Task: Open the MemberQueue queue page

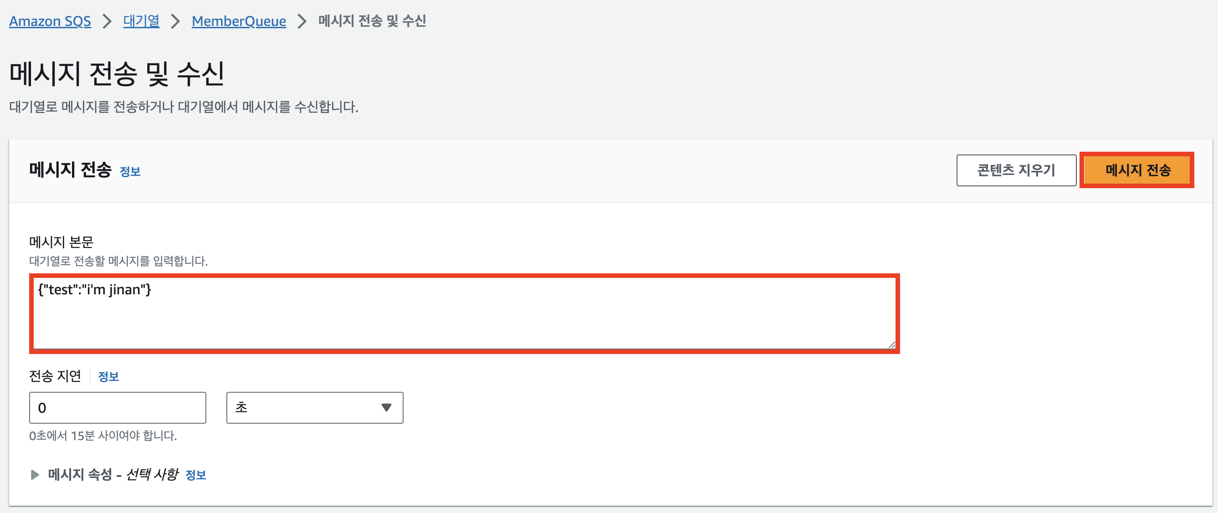Action: click(x=239, y=21)
